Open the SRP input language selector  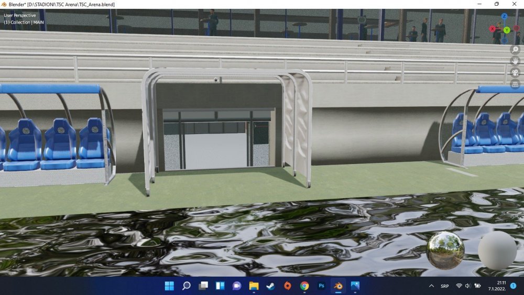click(444, 286)
